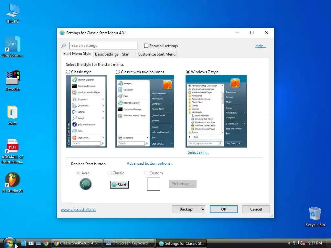Click the blue chat icon in quick launch
The width and height of the screenshot is (331, 248).
23,243
